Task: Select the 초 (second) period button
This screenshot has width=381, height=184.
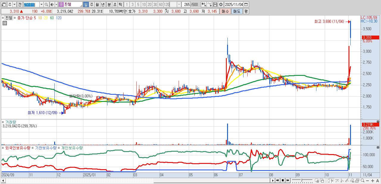Action: point(115,4)
